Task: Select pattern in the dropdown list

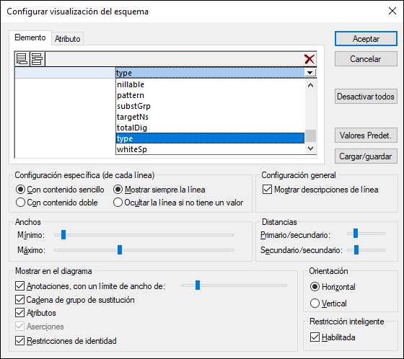Action: (210, 95)
